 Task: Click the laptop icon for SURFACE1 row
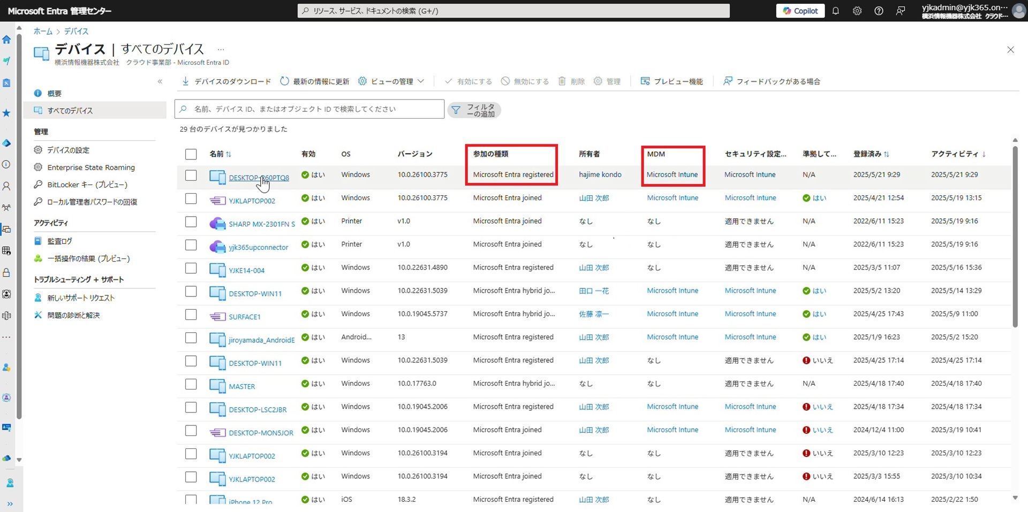pyautogui.click(x=217, y=317)
